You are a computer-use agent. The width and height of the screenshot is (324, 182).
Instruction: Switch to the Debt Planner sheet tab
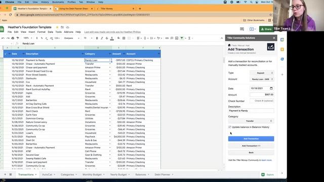tap(162, 174)
